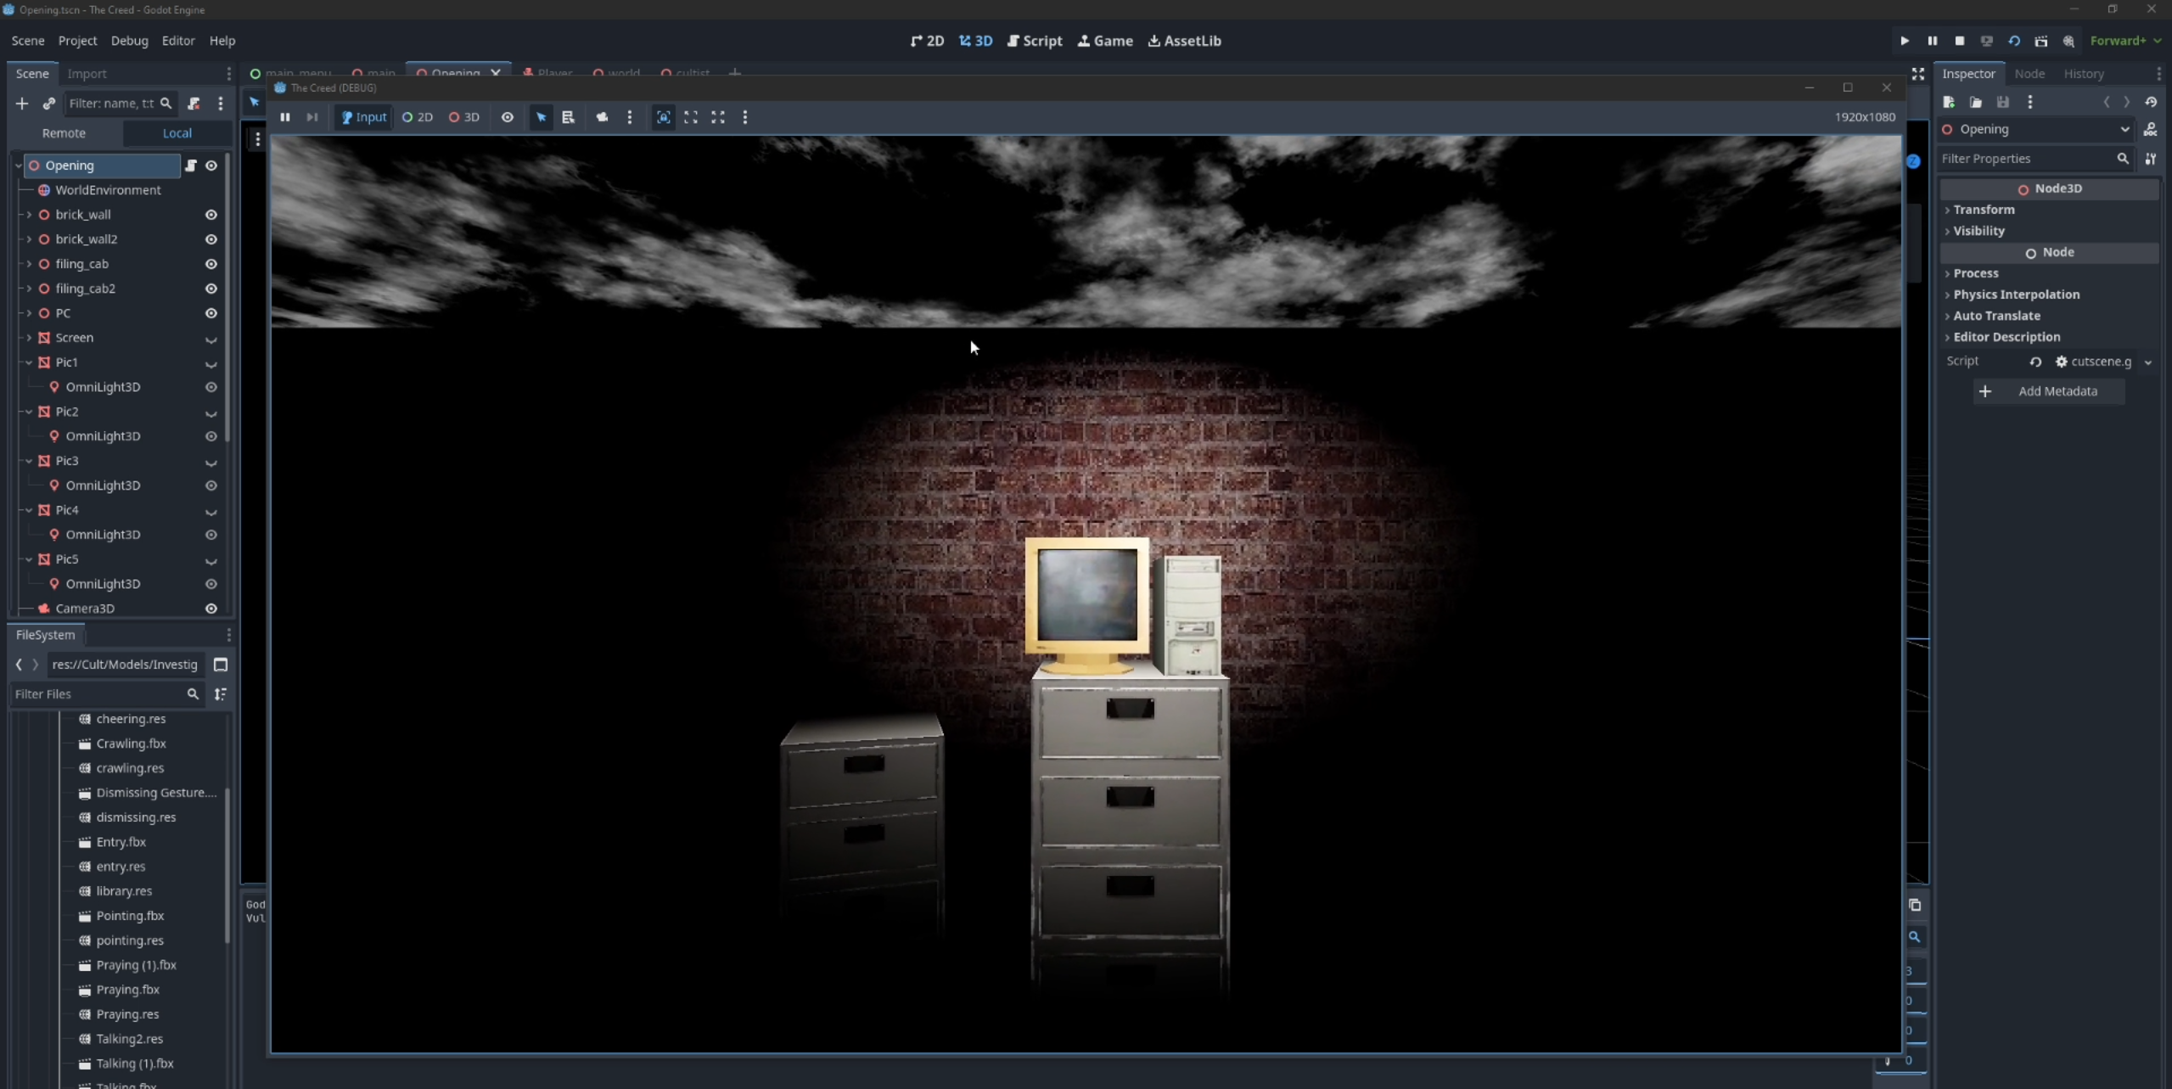Click the Add Metadata button

(x=2048, y=391)
